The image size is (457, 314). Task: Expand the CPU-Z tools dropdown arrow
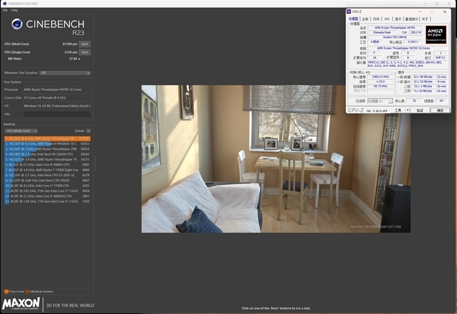[x=407, y=110]
